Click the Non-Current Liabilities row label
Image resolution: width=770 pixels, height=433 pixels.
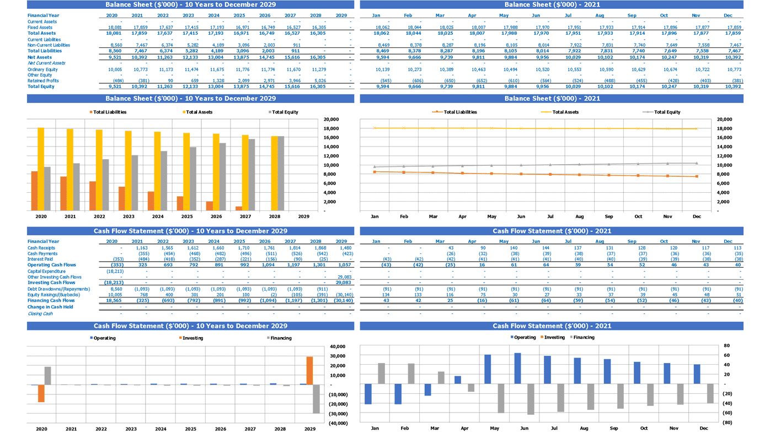pyautogui.click(x=49, y=45)
